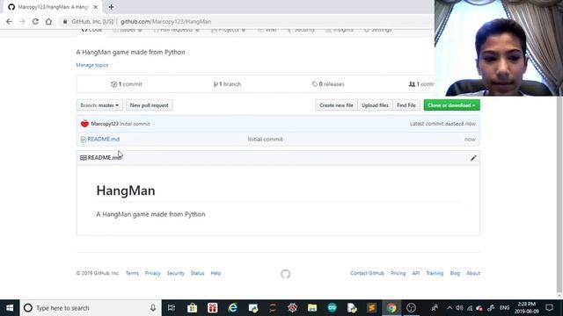Screen dimensions: 563x316
Task: Open the Marcopy123 user link
Action: pyautogui.click(x=105, y=124)
